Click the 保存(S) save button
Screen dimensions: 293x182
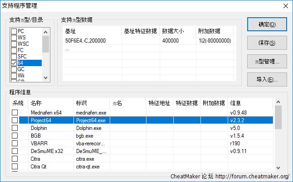click(x=266, y=43)
